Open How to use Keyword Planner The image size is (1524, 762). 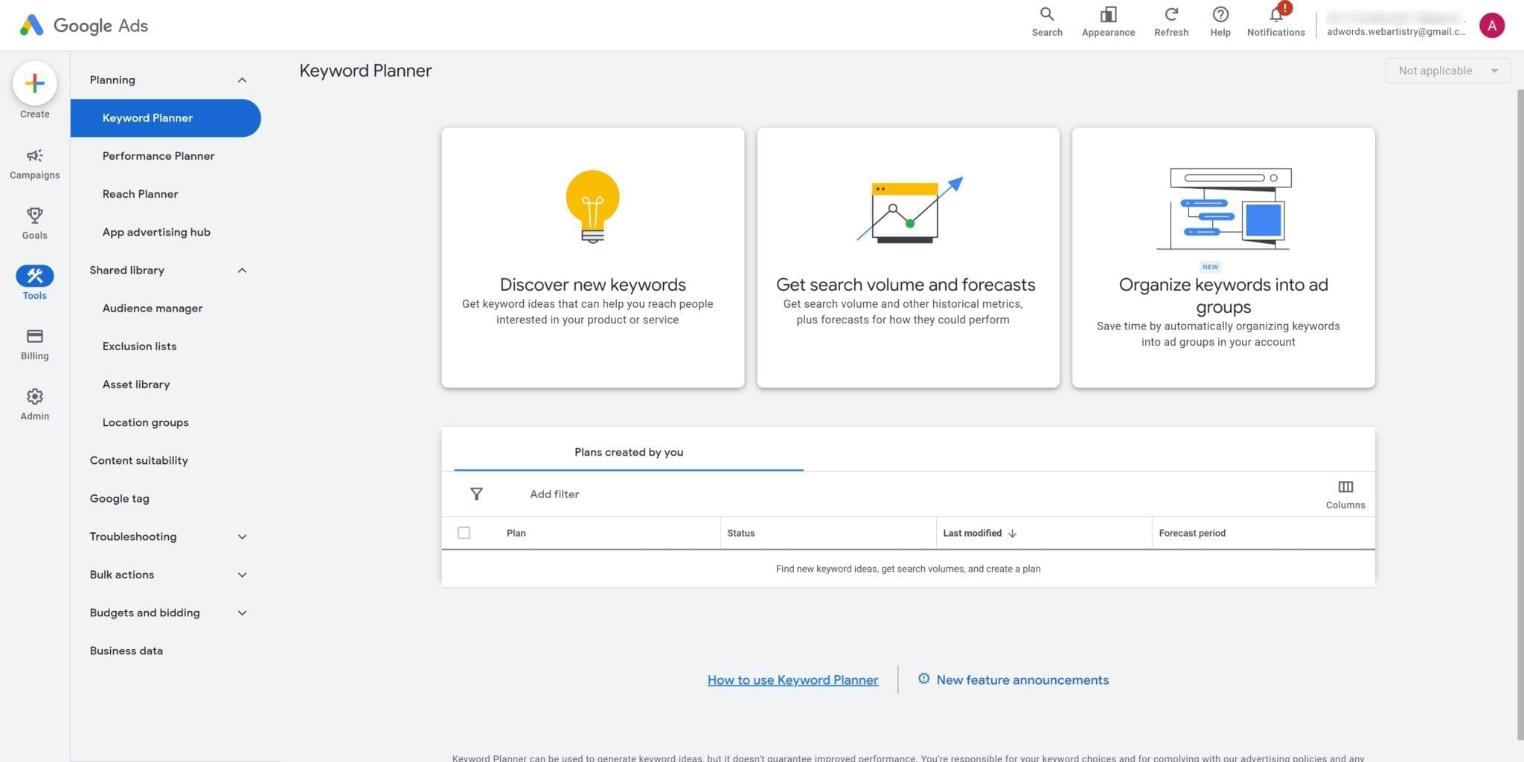pyautogui.click(x=792, y=679)
